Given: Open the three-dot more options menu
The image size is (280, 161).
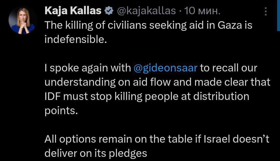Looking at the screenshot, I should click(266, 11).
